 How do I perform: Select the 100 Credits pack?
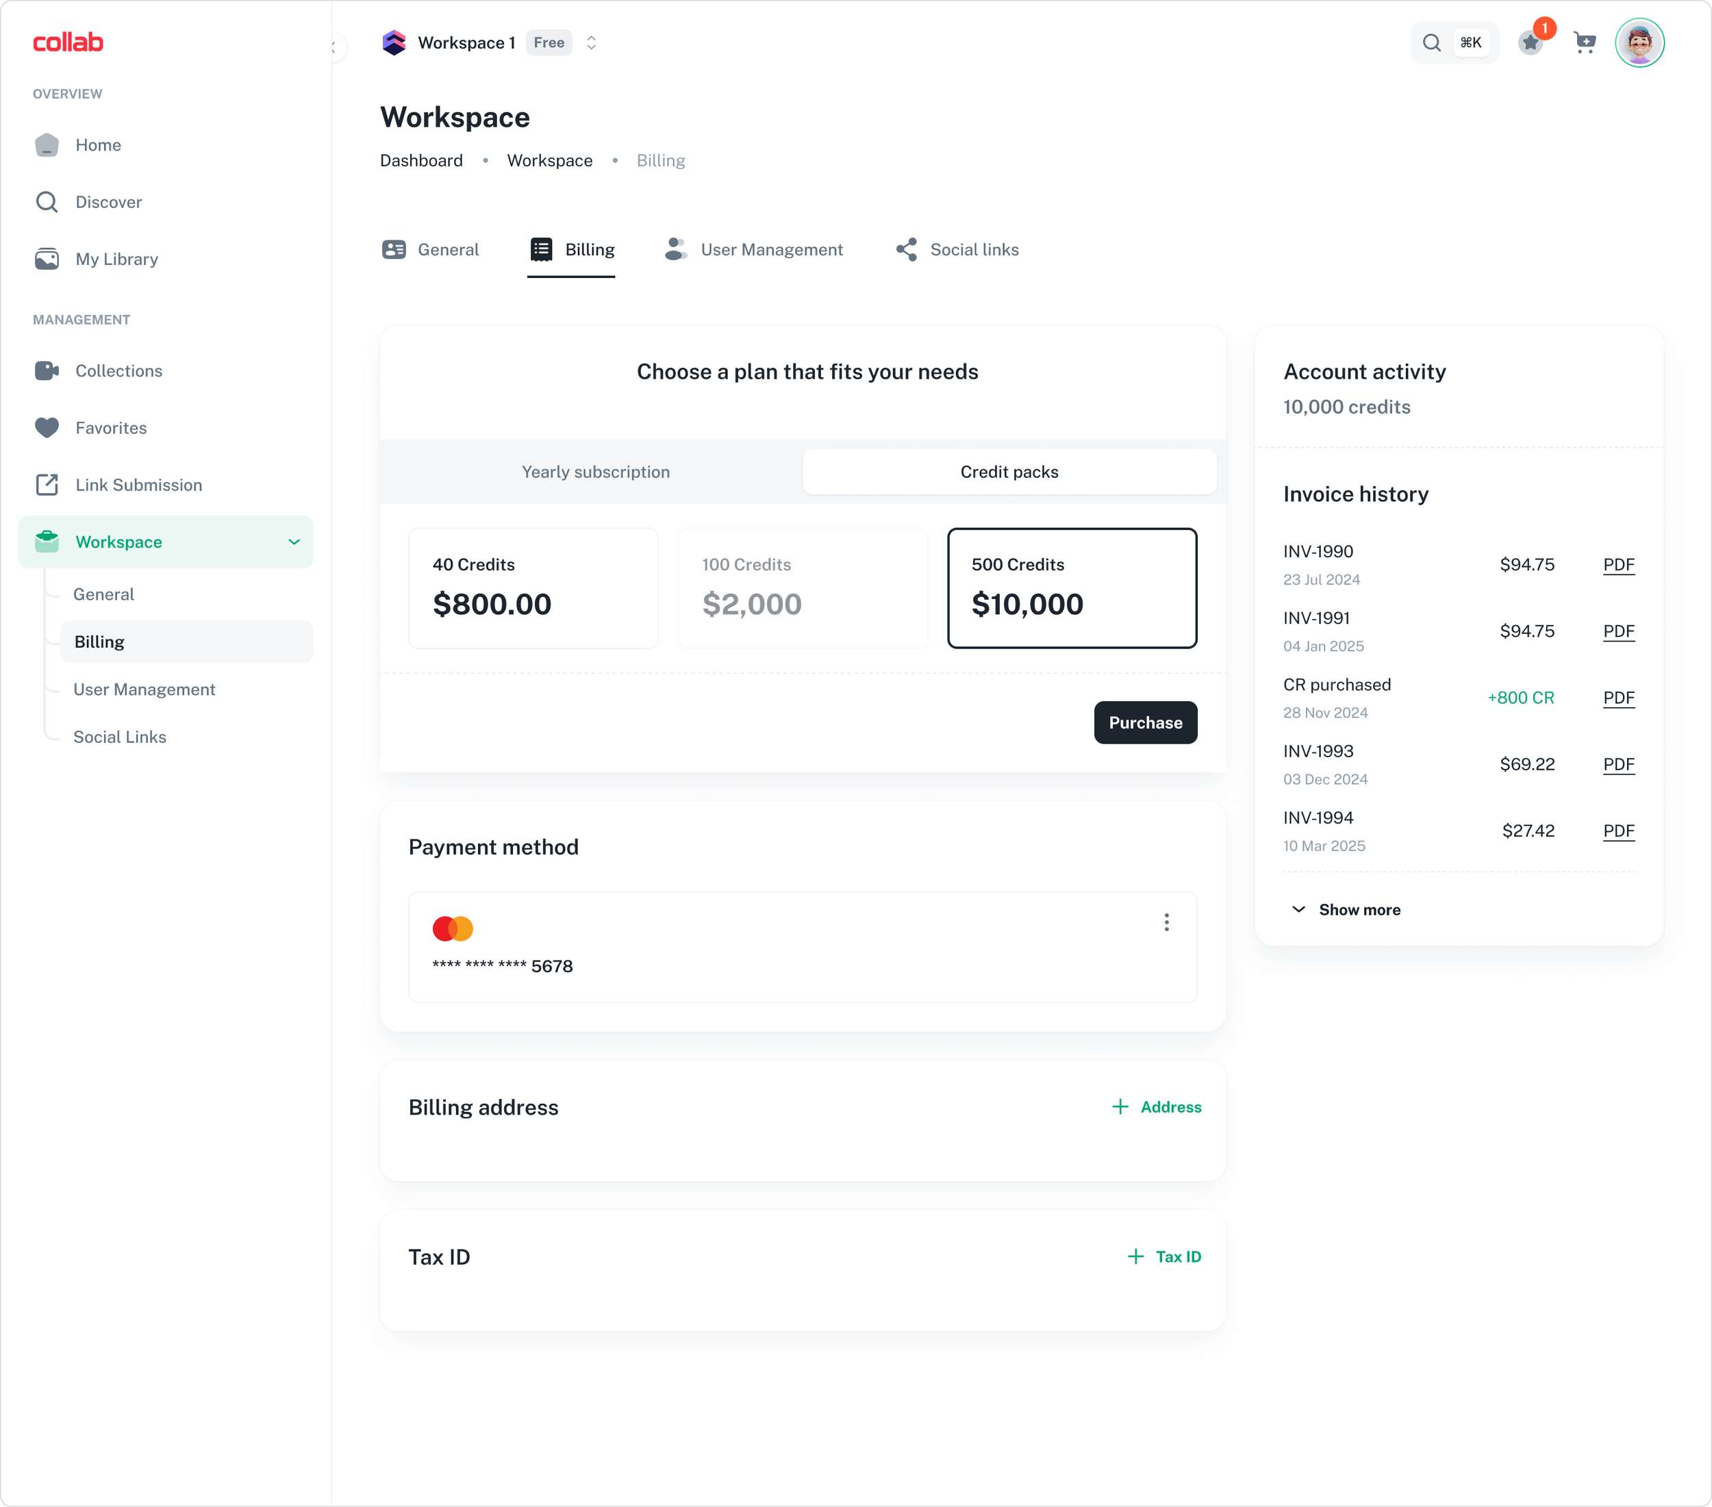click(x=803, y=587)
